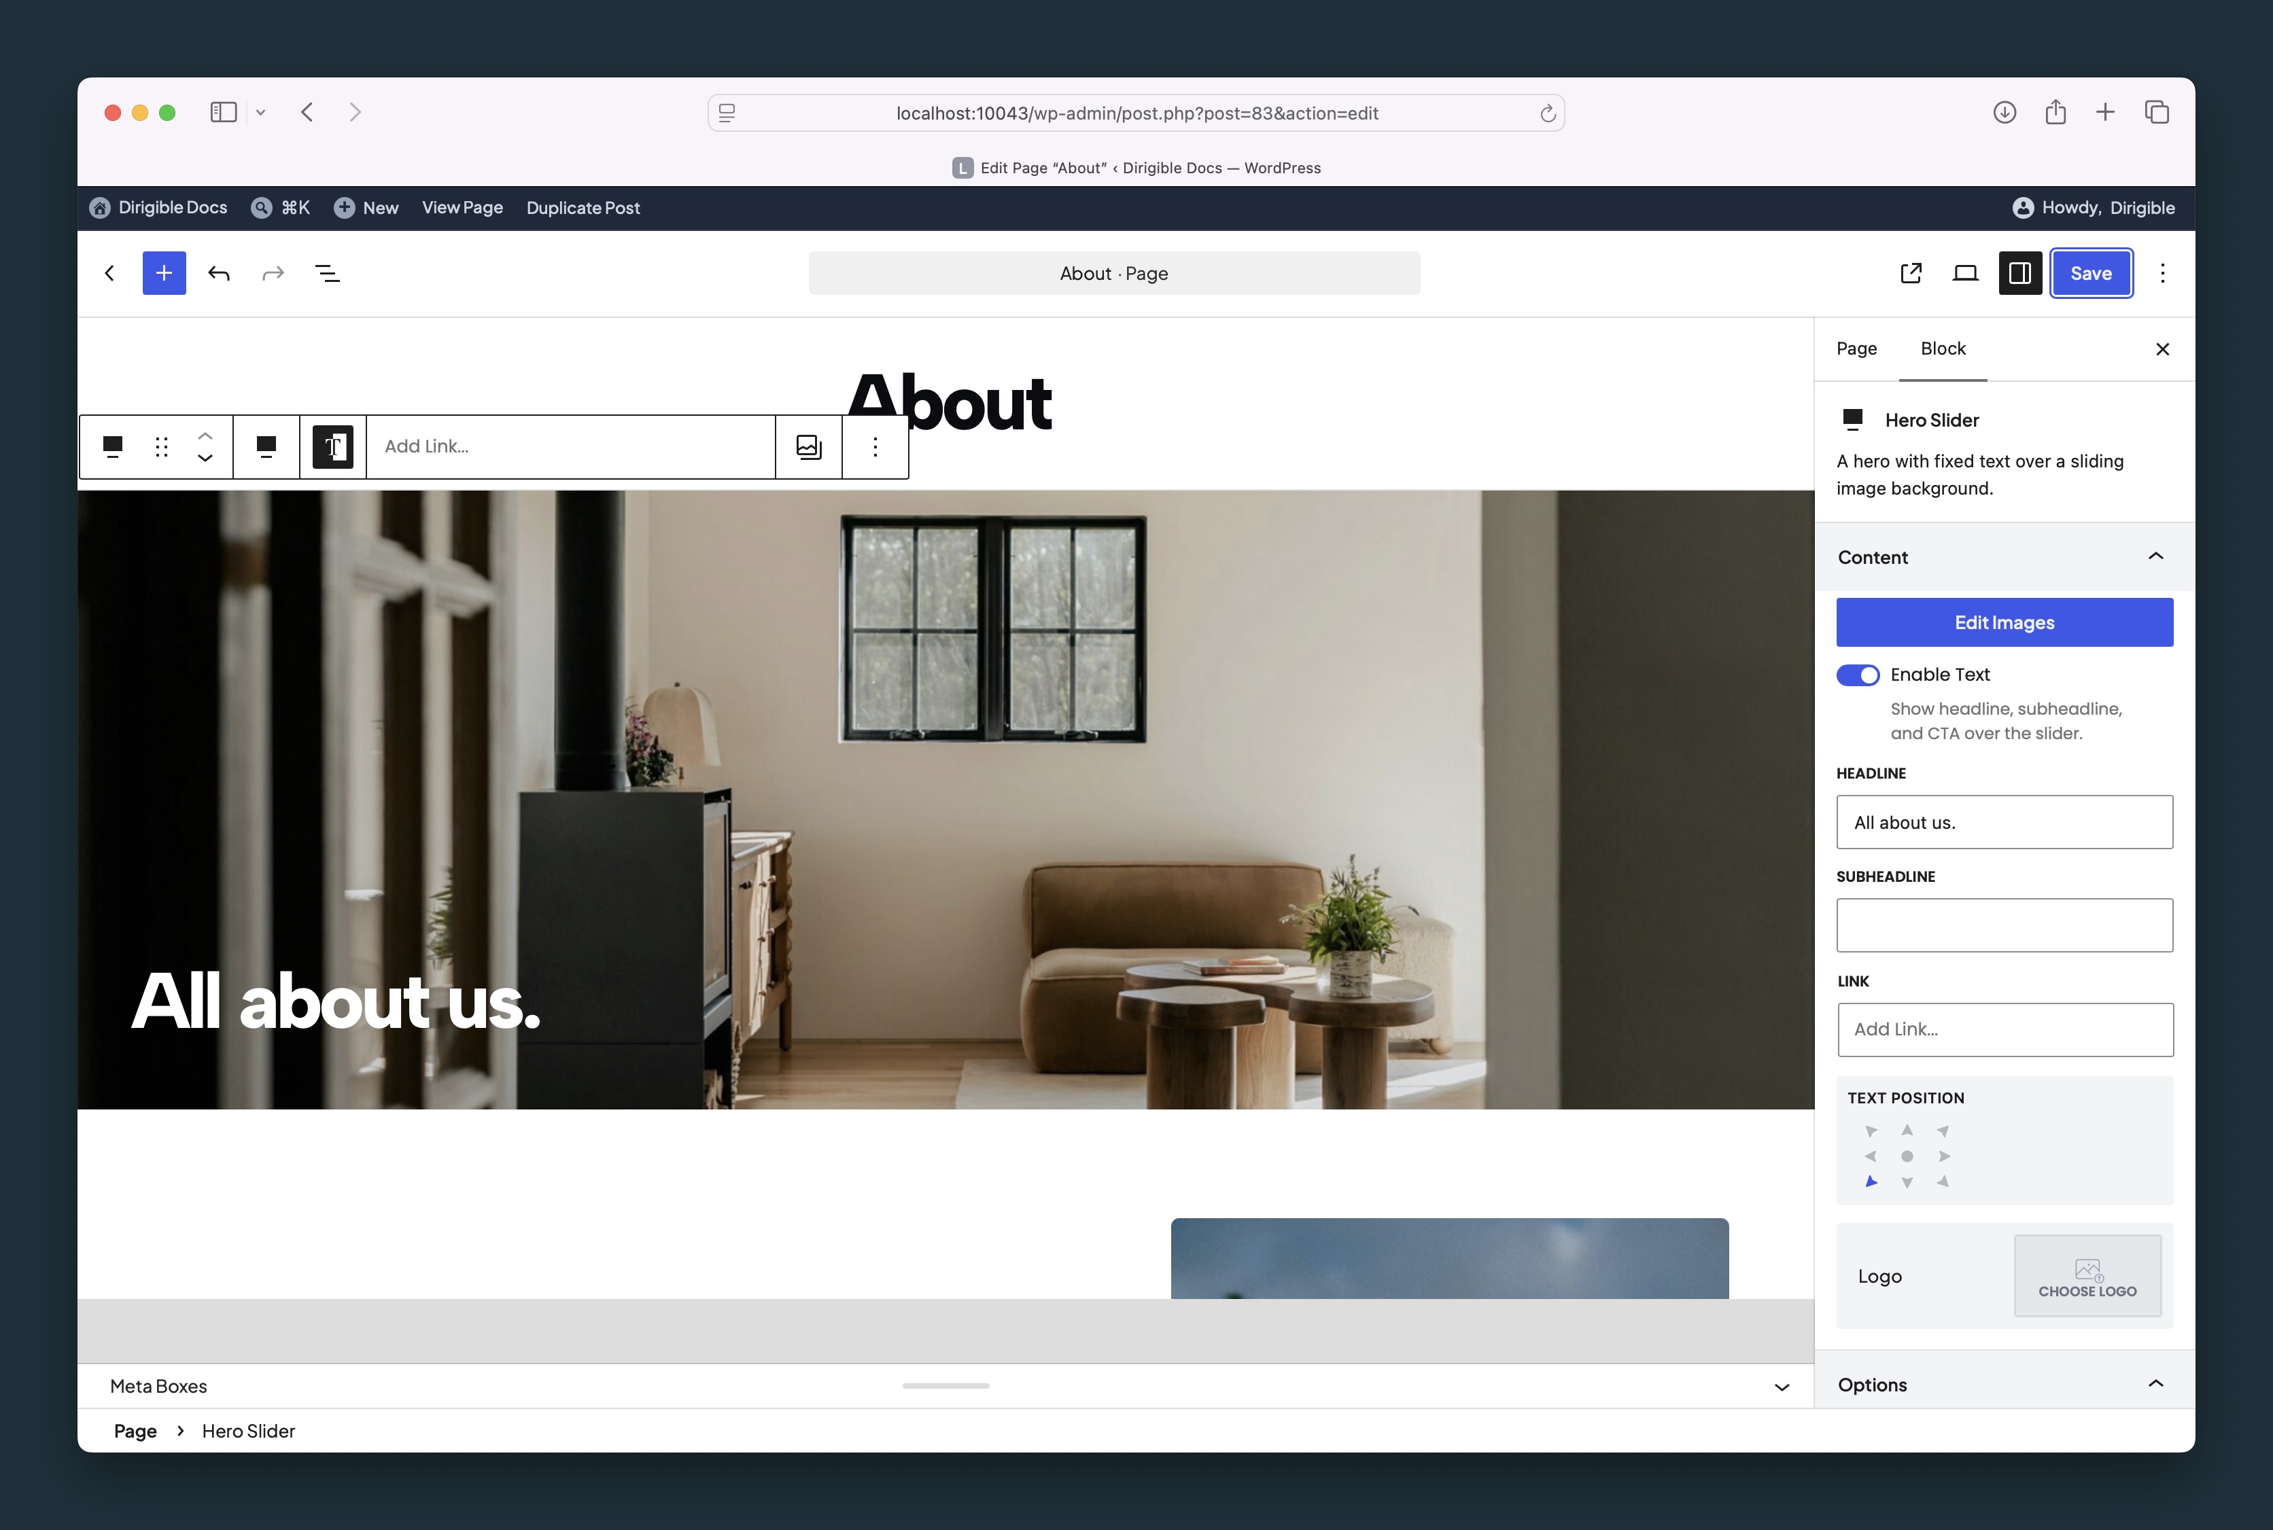
Task: Switch to the Page tab in sidebar
Action: tap(1856, 349)
